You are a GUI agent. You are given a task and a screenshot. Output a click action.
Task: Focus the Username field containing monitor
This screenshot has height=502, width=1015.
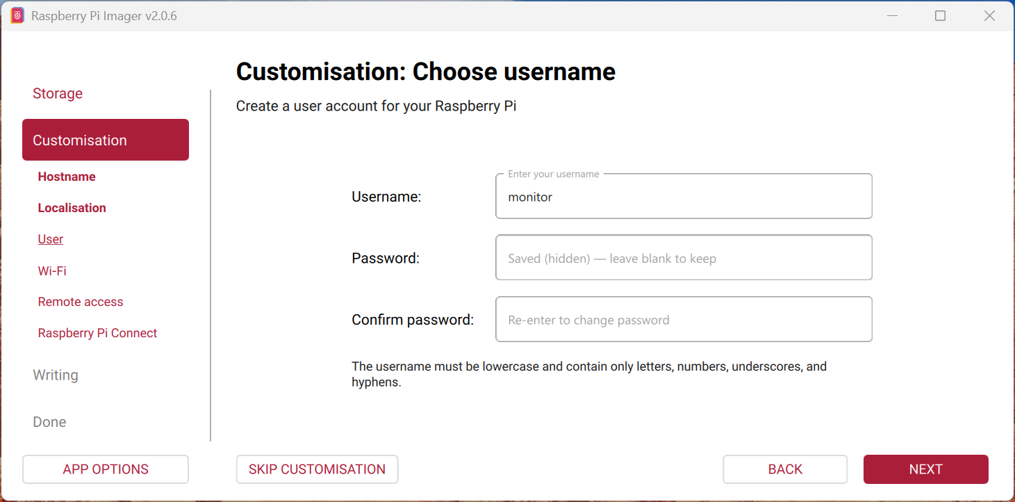coord(684,196)
